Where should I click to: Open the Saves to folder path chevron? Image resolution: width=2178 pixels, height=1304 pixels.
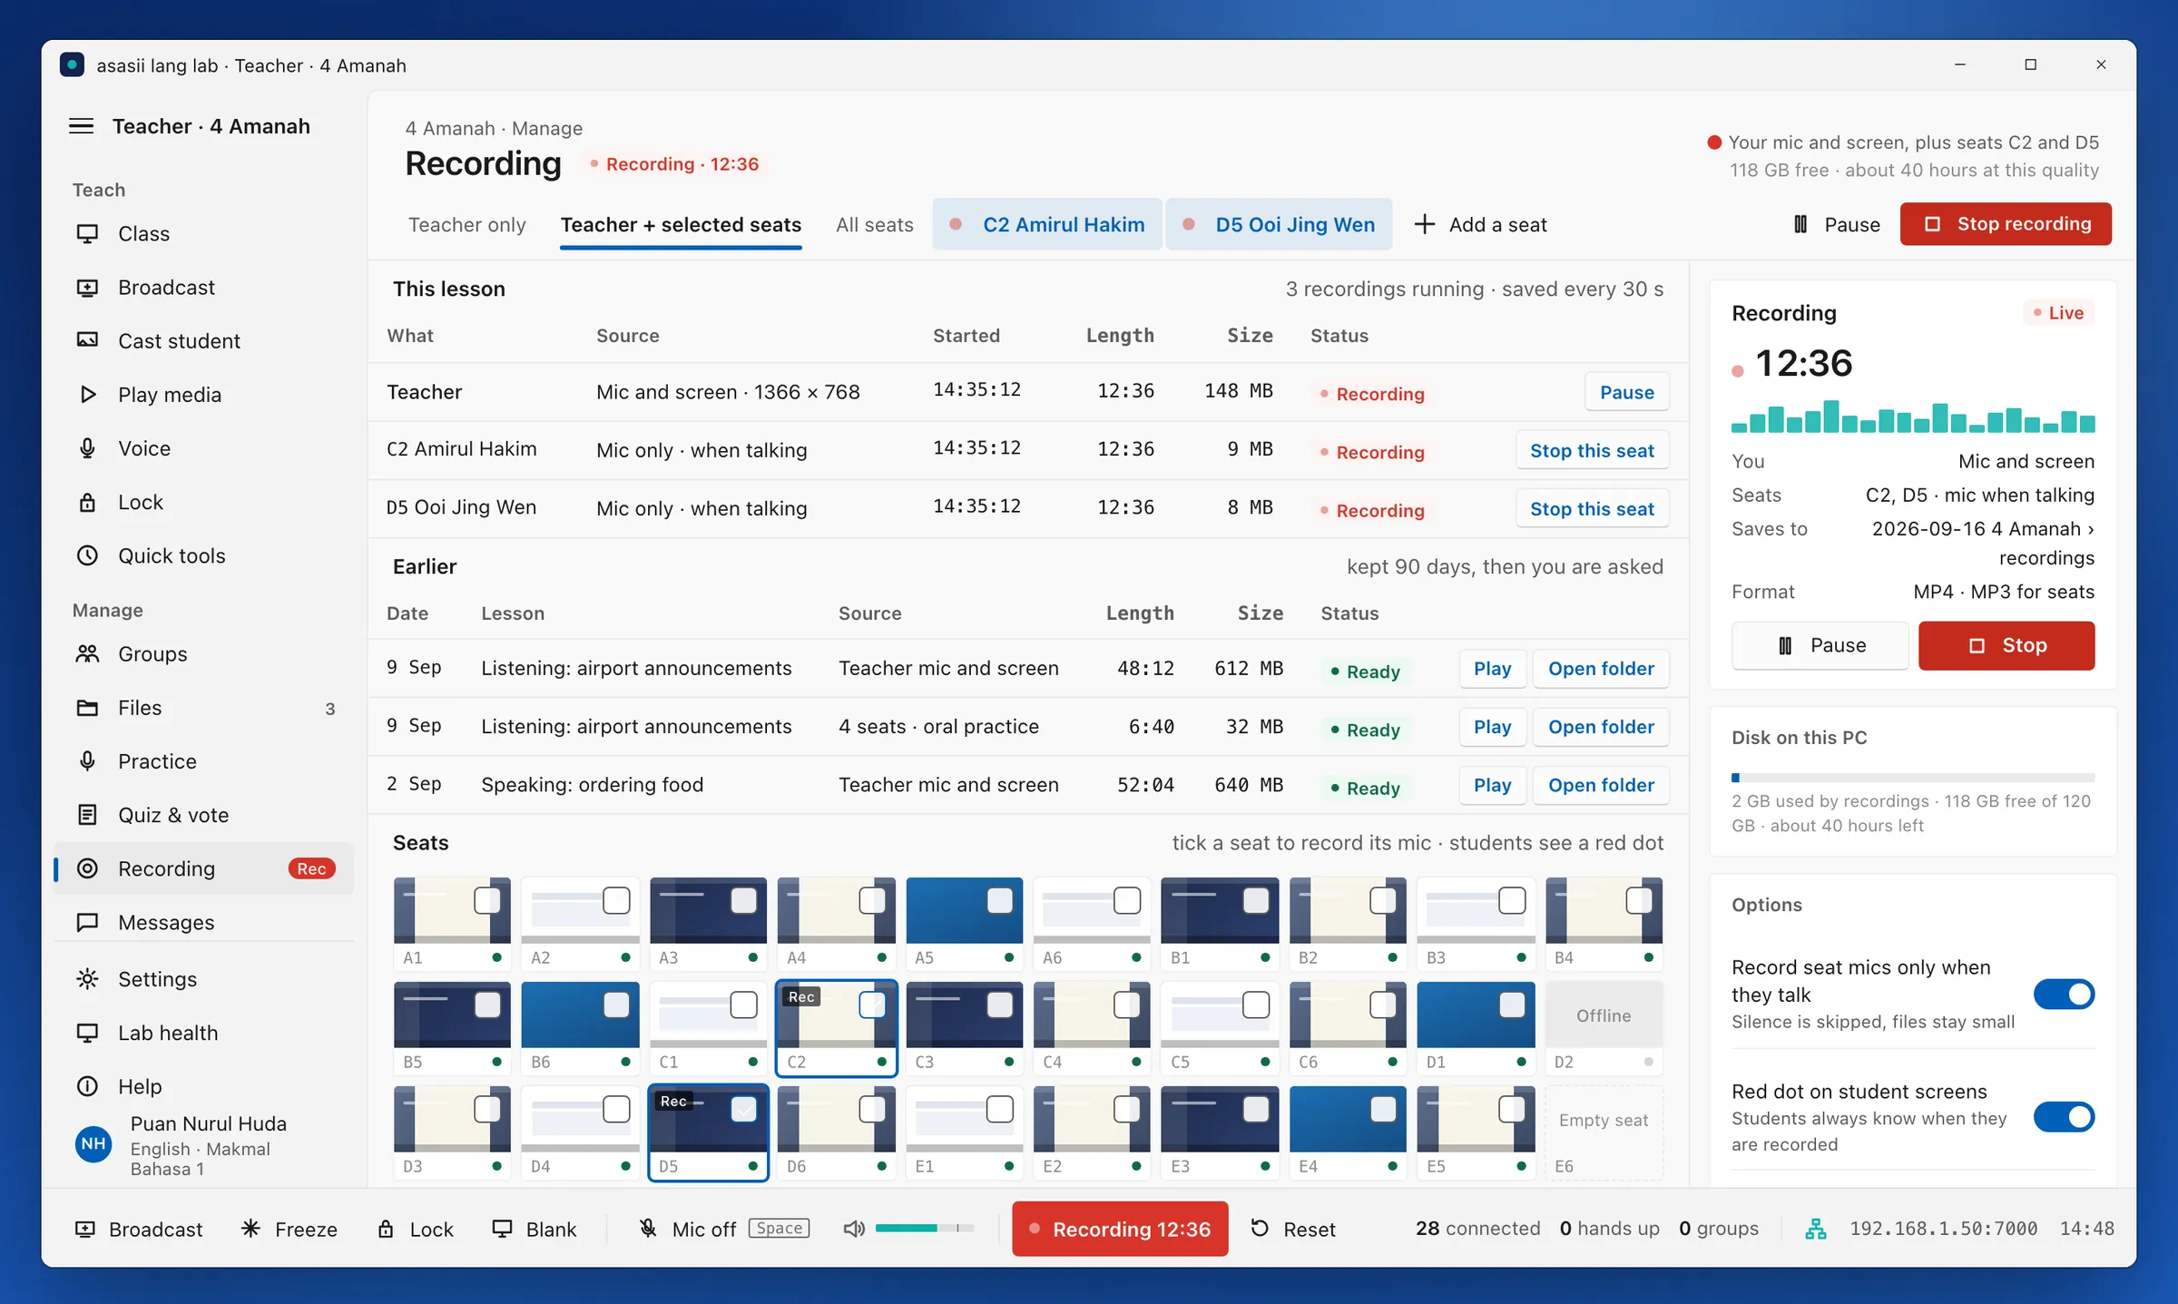[x=2091, y=529]
